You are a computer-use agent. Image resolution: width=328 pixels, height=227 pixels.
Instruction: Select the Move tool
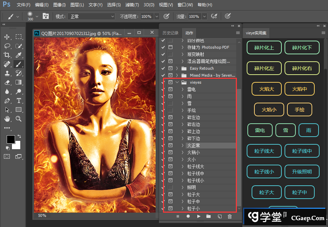(7, 37)
